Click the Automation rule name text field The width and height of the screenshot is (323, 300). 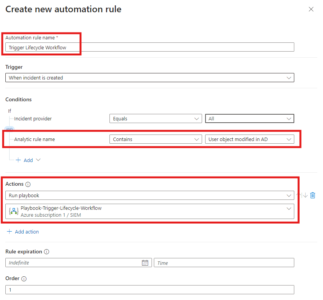click(149, 47)
